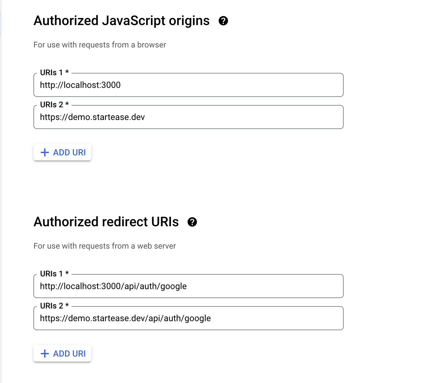Add a new URI under JavaScript origins

pyautogui.click(x=62, y=152)
